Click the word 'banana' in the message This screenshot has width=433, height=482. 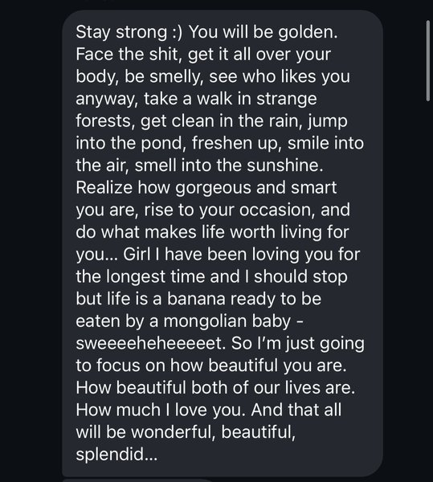[x=196, y=299]
